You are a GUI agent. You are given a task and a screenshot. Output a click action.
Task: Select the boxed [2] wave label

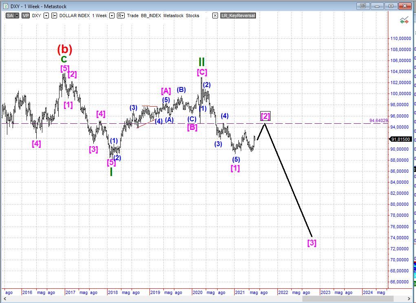265,116
